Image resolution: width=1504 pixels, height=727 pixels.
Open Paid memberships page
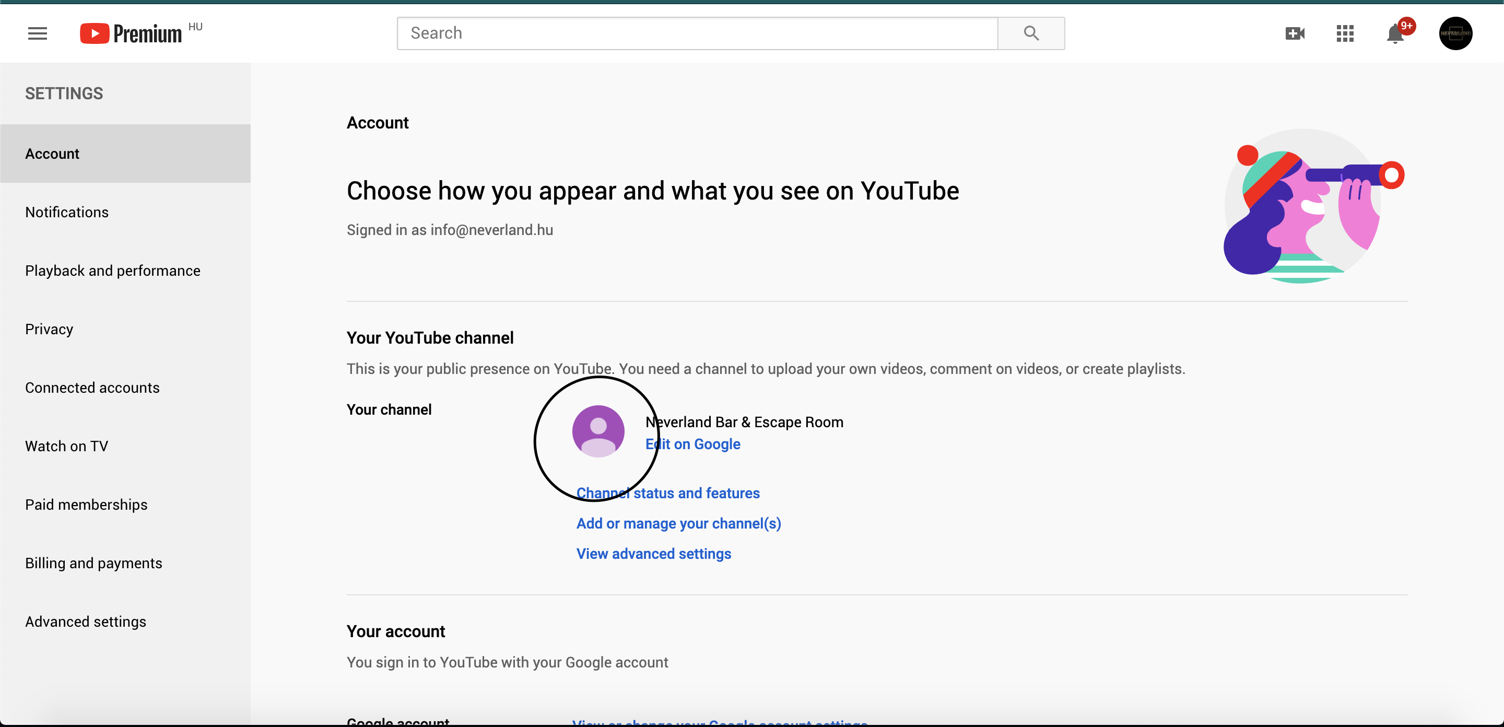(x=86, y=504)
